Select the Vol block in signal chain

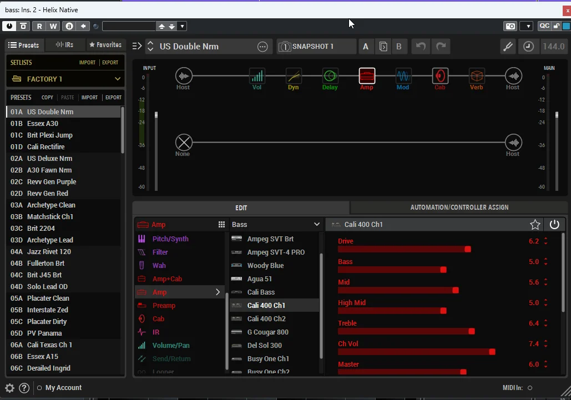click(257, 76)
